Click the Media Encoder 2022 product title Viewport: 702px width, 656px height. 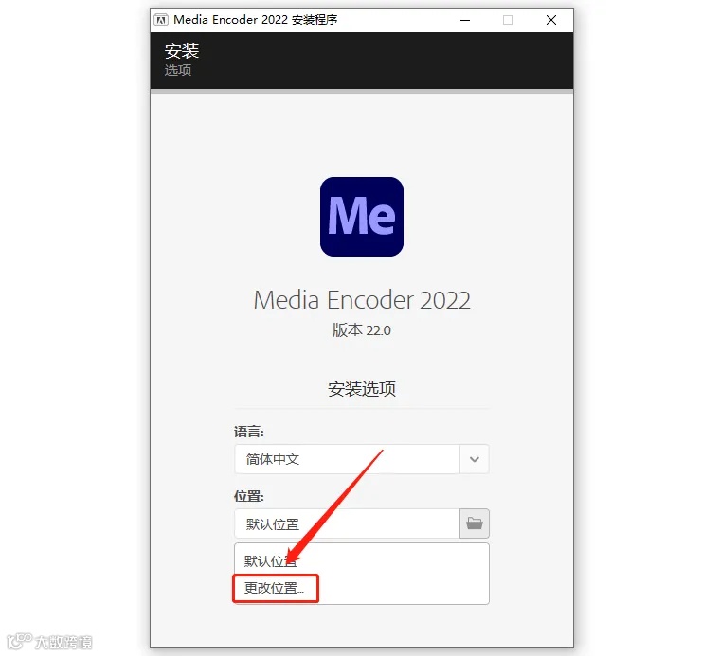[362, 300]
